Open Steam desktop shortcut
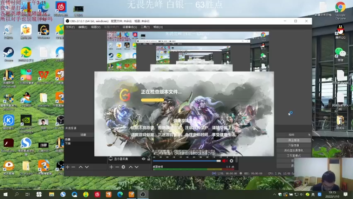 tap(8, 54)
